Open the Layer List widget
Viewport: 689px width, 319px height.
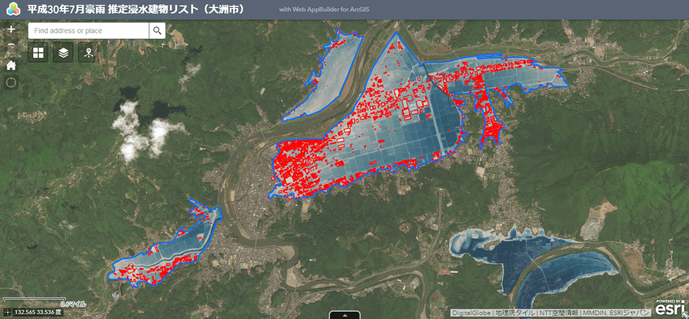(x=63, y=53)
